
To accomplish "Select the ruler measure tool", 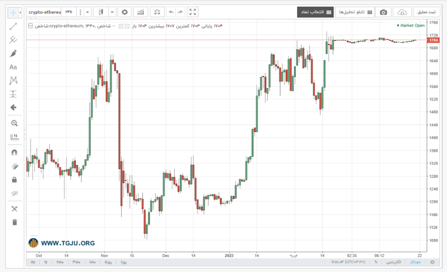I will pyautogui.click(x=14, y=137).
